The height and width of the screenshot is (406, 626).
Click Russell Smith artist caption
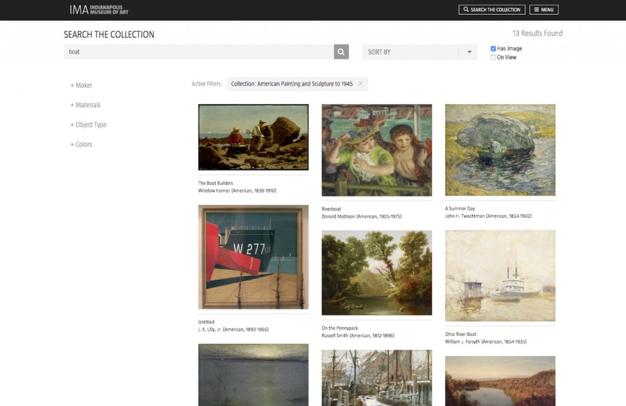358,336
